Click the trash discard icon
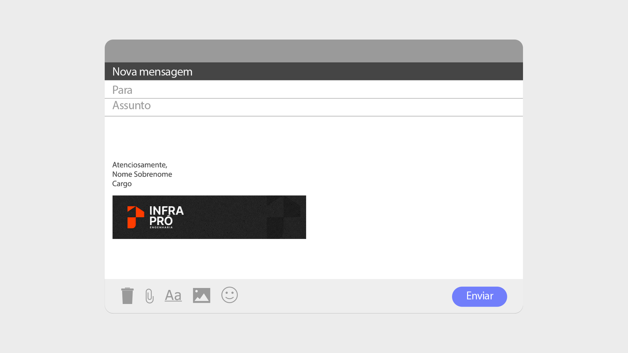This screenshot has width=628, height=353. click(127, 296)
